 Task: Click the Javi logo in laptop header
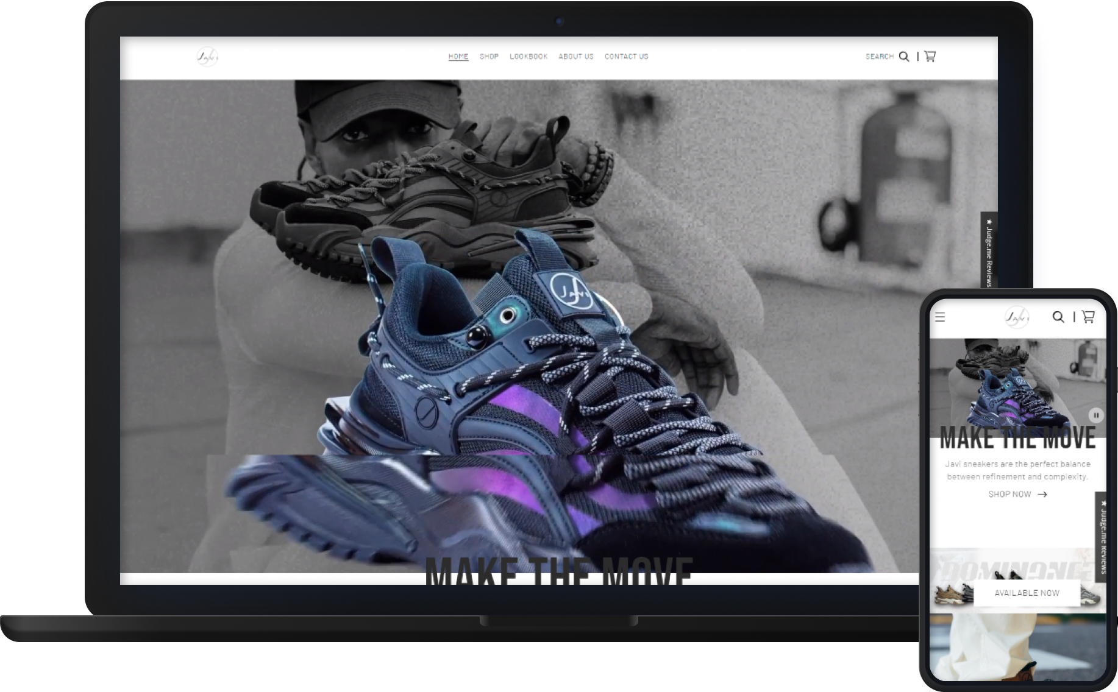(x=207, y=57)
